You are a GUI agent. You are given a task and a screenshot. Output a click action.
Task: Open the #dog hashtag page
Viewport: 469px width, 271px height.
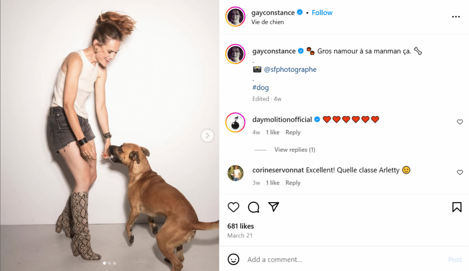260,87
